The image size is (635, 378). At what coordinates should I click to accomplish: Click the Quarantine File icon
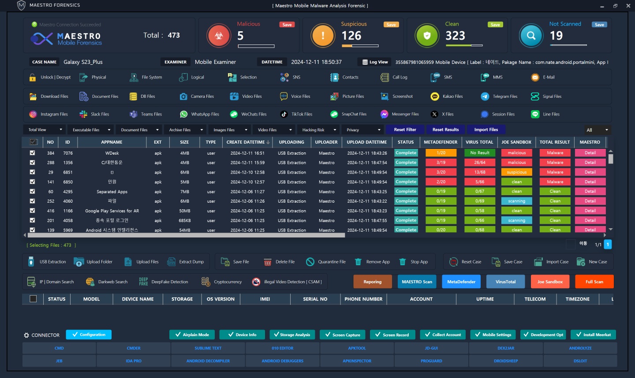click(x=310, y=262)
